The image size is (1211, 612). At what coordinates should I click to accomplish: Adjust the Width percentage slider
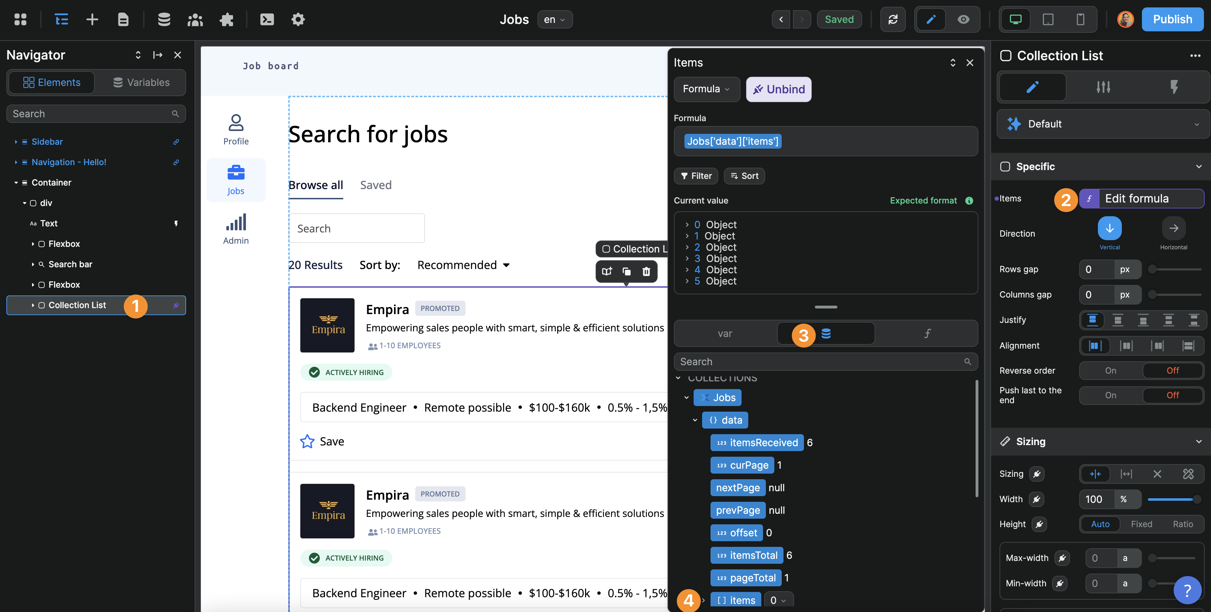(x=1173, y=499)
